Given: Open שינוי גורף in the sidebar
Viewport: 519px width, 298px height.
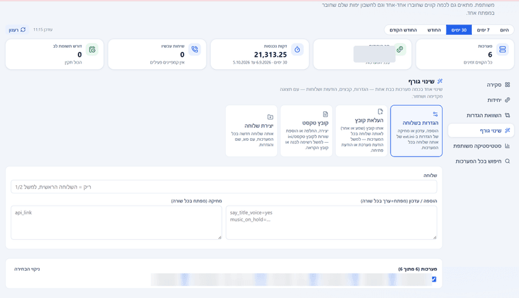Looking at the screenshot, I should point(481,131).
